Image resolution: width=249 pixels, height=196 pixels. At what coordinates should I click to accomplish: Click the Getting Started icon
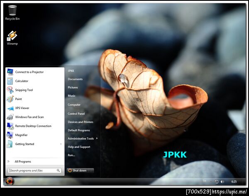tap(10, 144)
